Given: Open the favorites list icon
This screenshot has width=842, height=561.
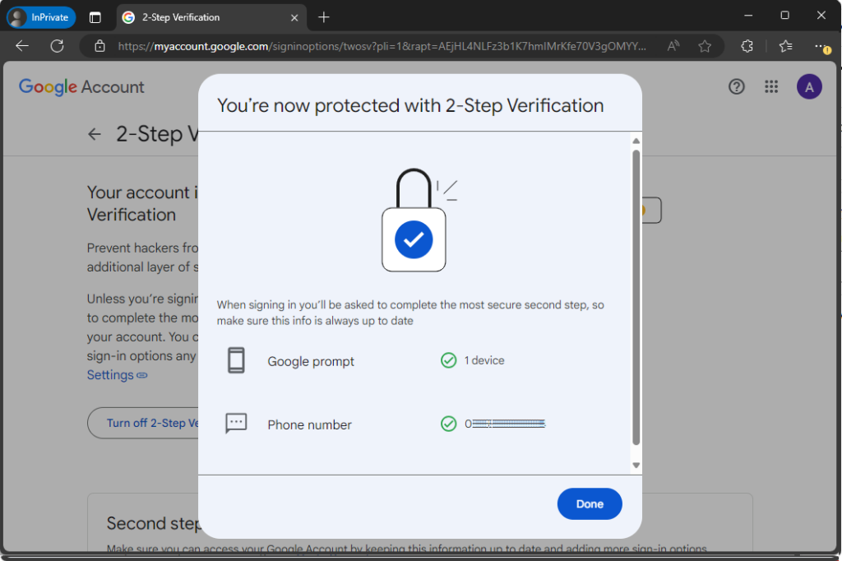Looking at the screenshot, I should [784, 46].
